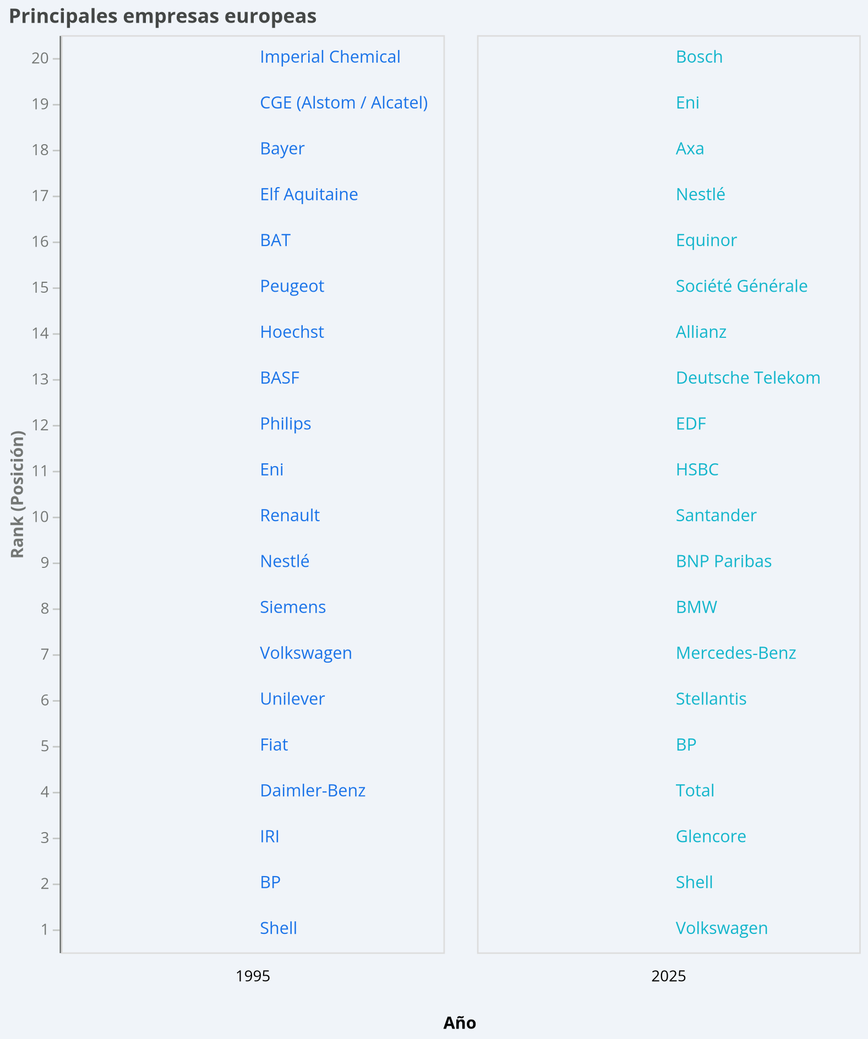Click the IRI label at rank 3
The height and width of the screenshot is (1039, 868).
(270, 836)
